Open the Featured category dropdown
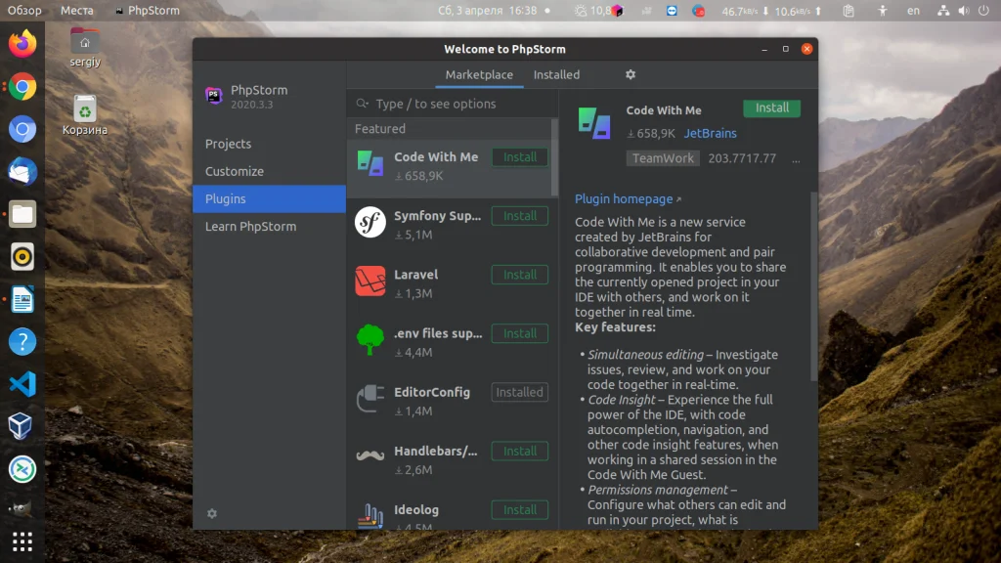Viewport: 1001px width, 563px height. [x=379, y=128]
